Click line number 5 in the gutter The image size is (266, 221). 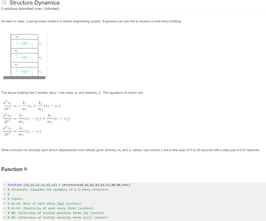[4, 203]
